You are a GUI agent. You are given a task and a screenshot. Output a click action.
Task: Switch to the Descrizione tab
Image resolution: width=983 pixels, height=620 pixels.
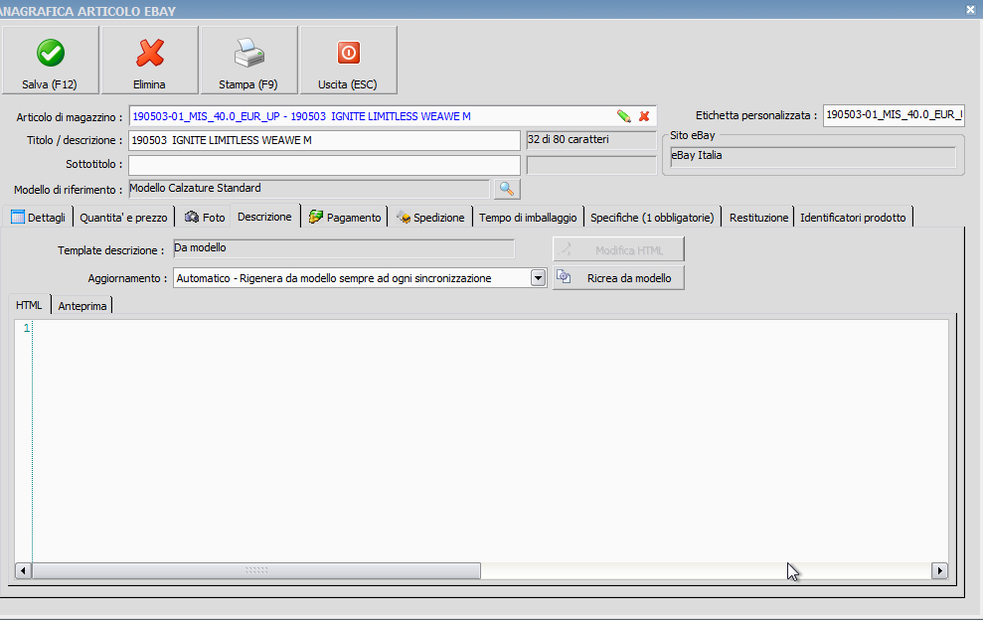264,217
